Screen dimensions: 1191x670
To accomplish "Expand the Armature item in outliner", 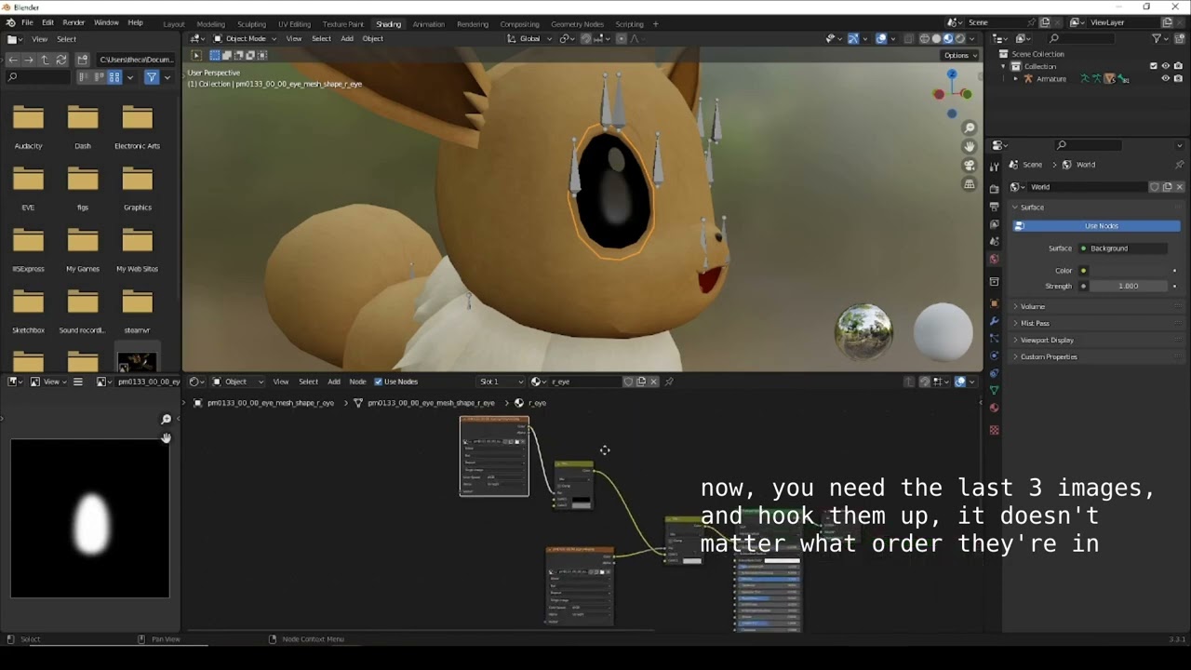I will coord(1015,79).
